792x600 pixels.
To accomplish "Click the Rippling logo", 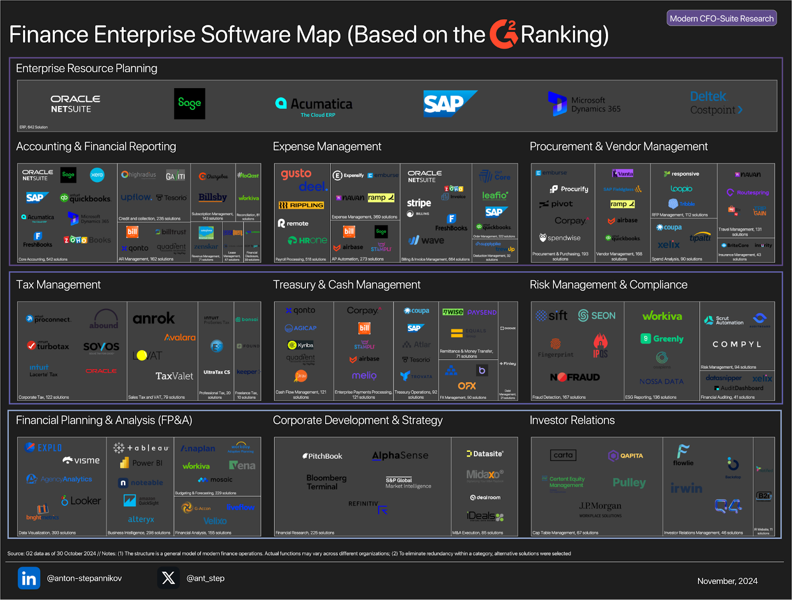I will click(x=301, y=205).
